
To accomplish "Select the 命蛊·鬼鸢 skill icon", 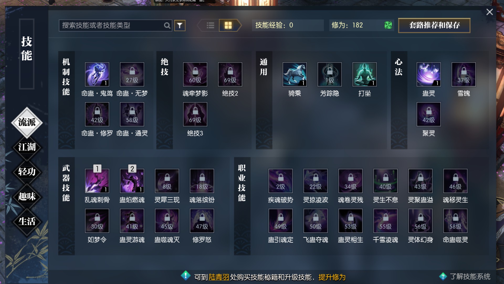I will pyautogui.click(x=97, y=74).
